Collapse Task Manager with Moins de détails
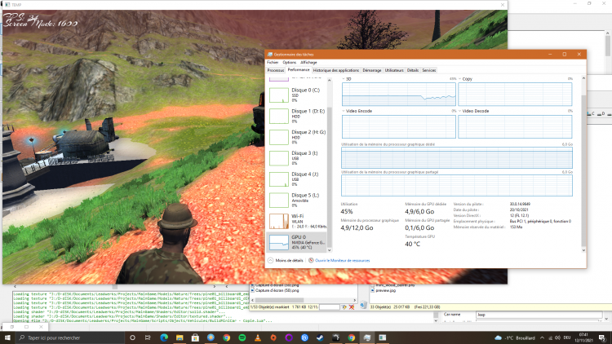612x344 pixels. [287, 260]
